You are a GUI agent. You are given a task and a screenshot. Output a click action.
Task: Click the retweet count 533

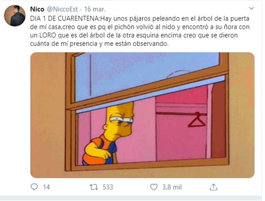[108, 187]
